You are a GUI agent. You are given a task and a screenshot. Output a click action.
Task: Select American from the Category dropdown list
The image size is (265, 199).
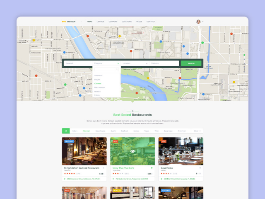tap(99, 75)
